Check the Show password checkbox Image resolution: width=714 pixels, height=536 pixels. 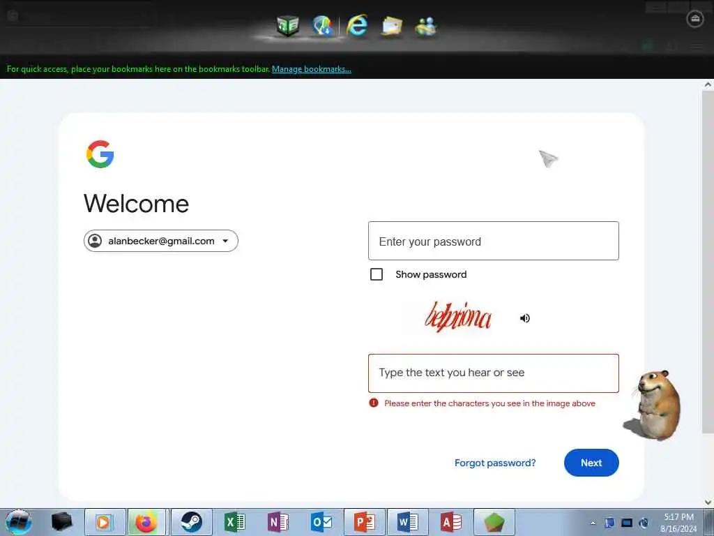(376, 274)
